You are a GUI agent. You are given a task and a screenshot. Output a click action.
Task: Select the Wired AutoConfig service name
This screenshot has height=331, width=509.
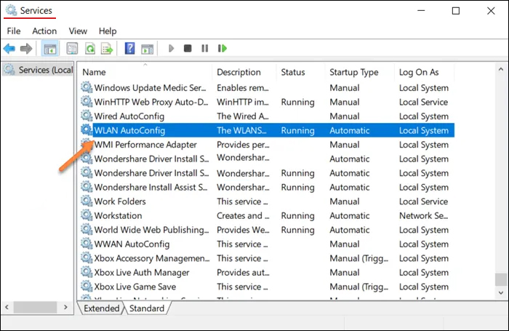[129, 116]
